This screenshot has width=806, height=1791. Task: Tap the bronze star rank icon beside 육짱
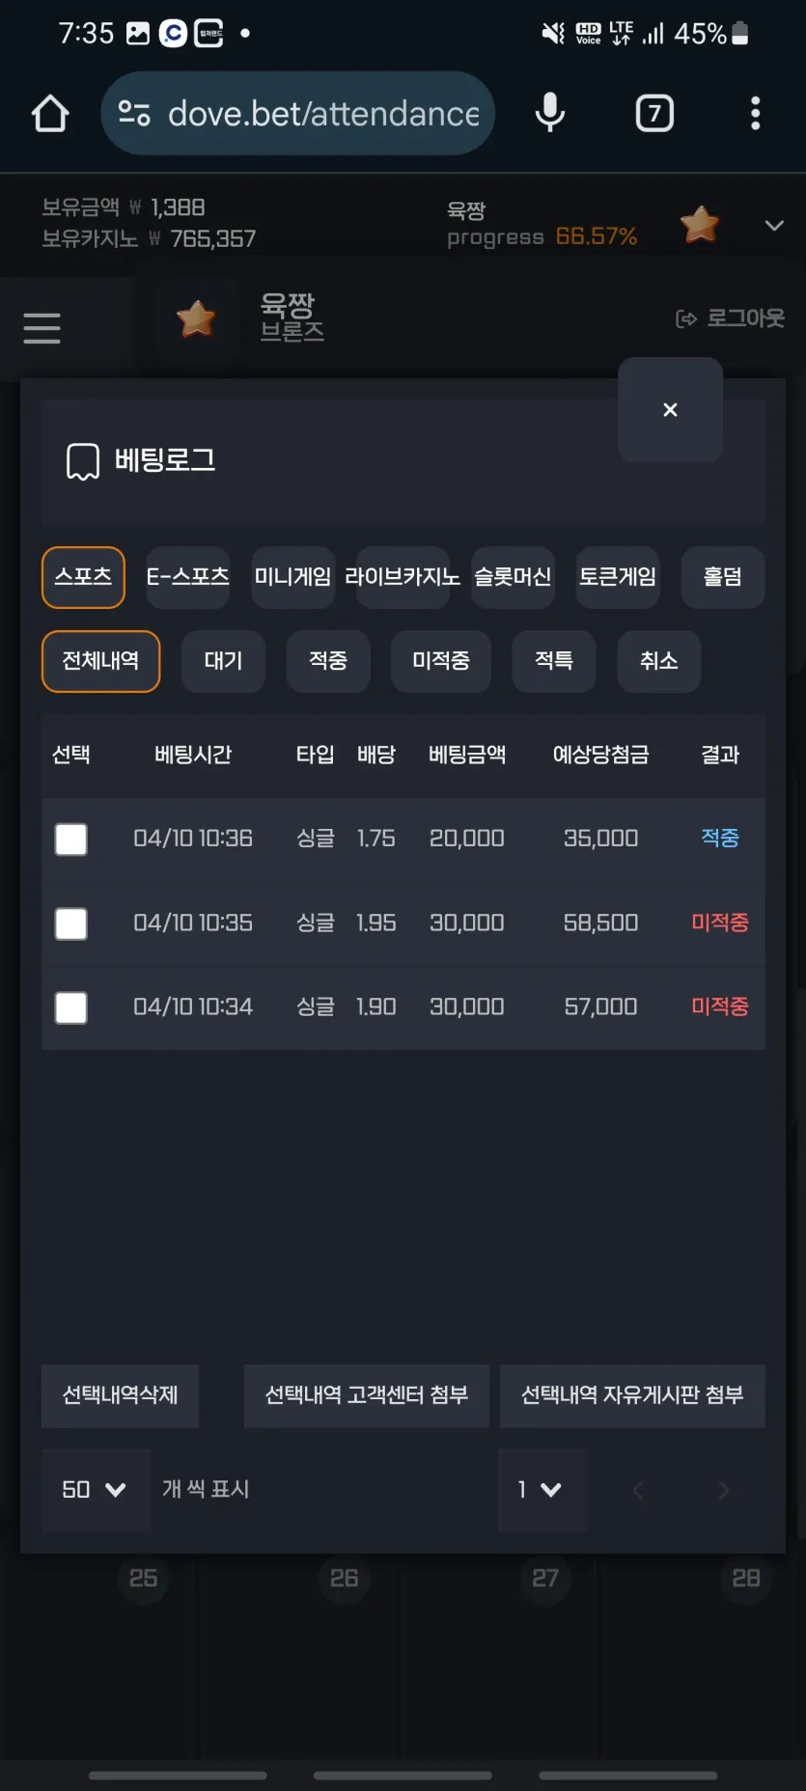click(x=196, y=318)
